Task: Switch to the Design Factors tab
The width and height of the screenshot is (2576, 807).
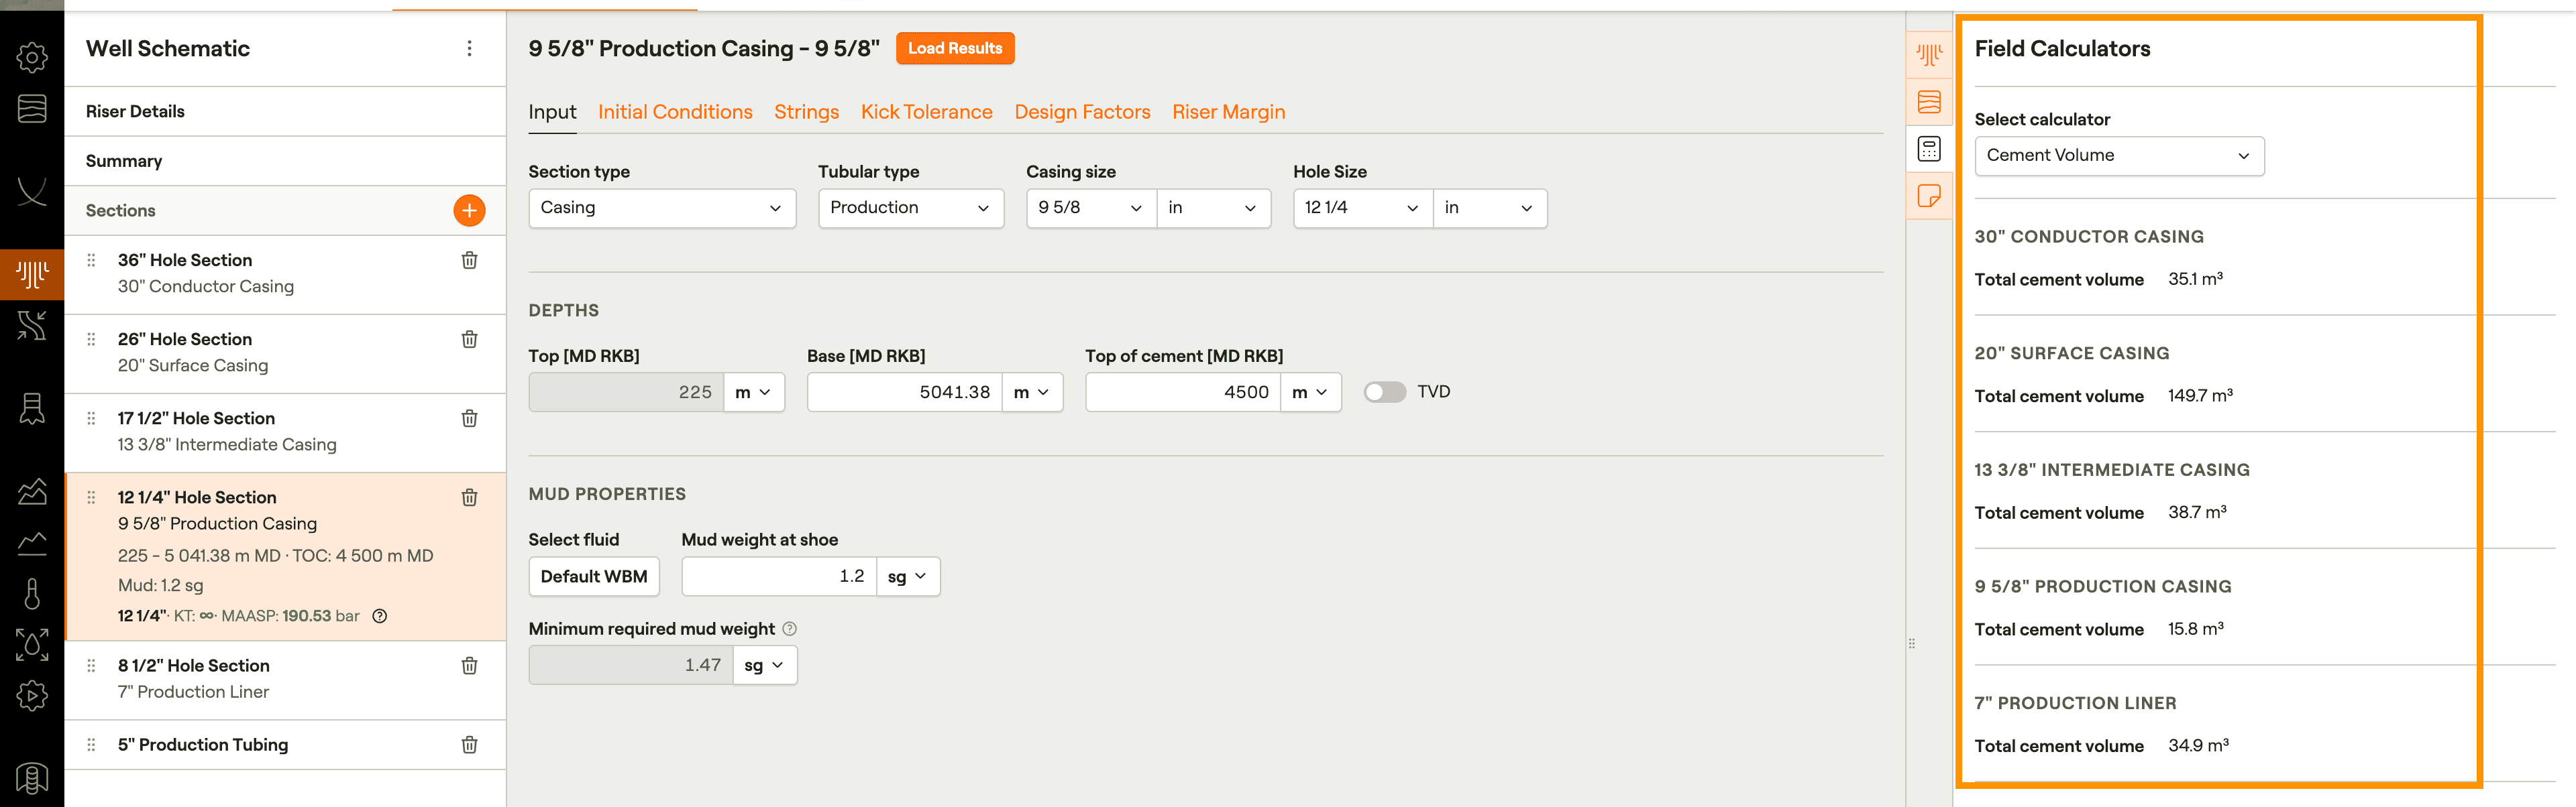Action: point(1082,113)
